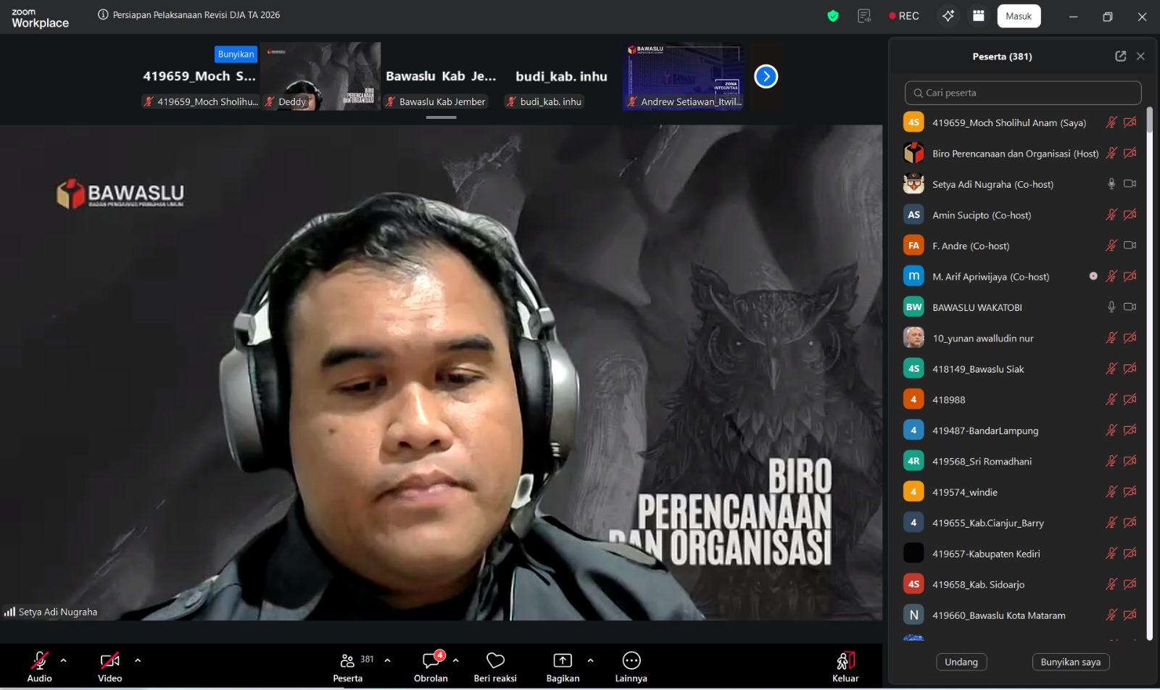The width and height of the screenshot is (1160, 690).
Task: Expand audio settings arrow next to Audio
Action: tap(64, 660)
